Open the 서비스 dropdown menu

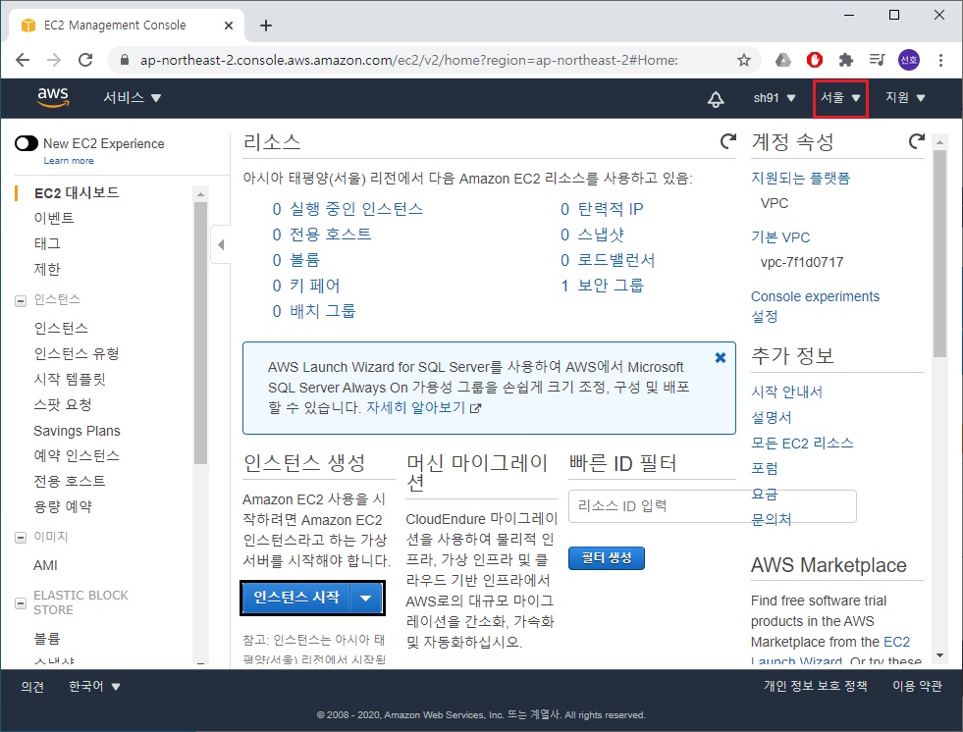132,98
